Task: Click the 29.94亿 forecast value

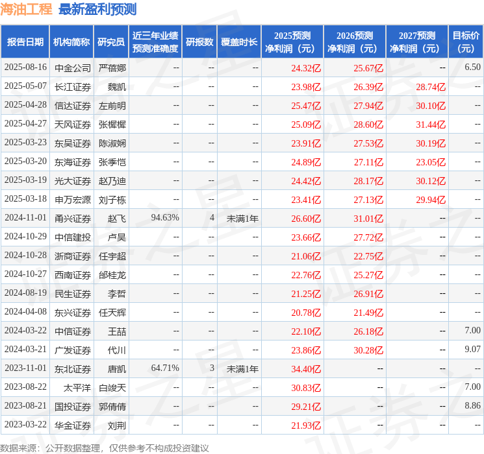Action: point(431,200)
